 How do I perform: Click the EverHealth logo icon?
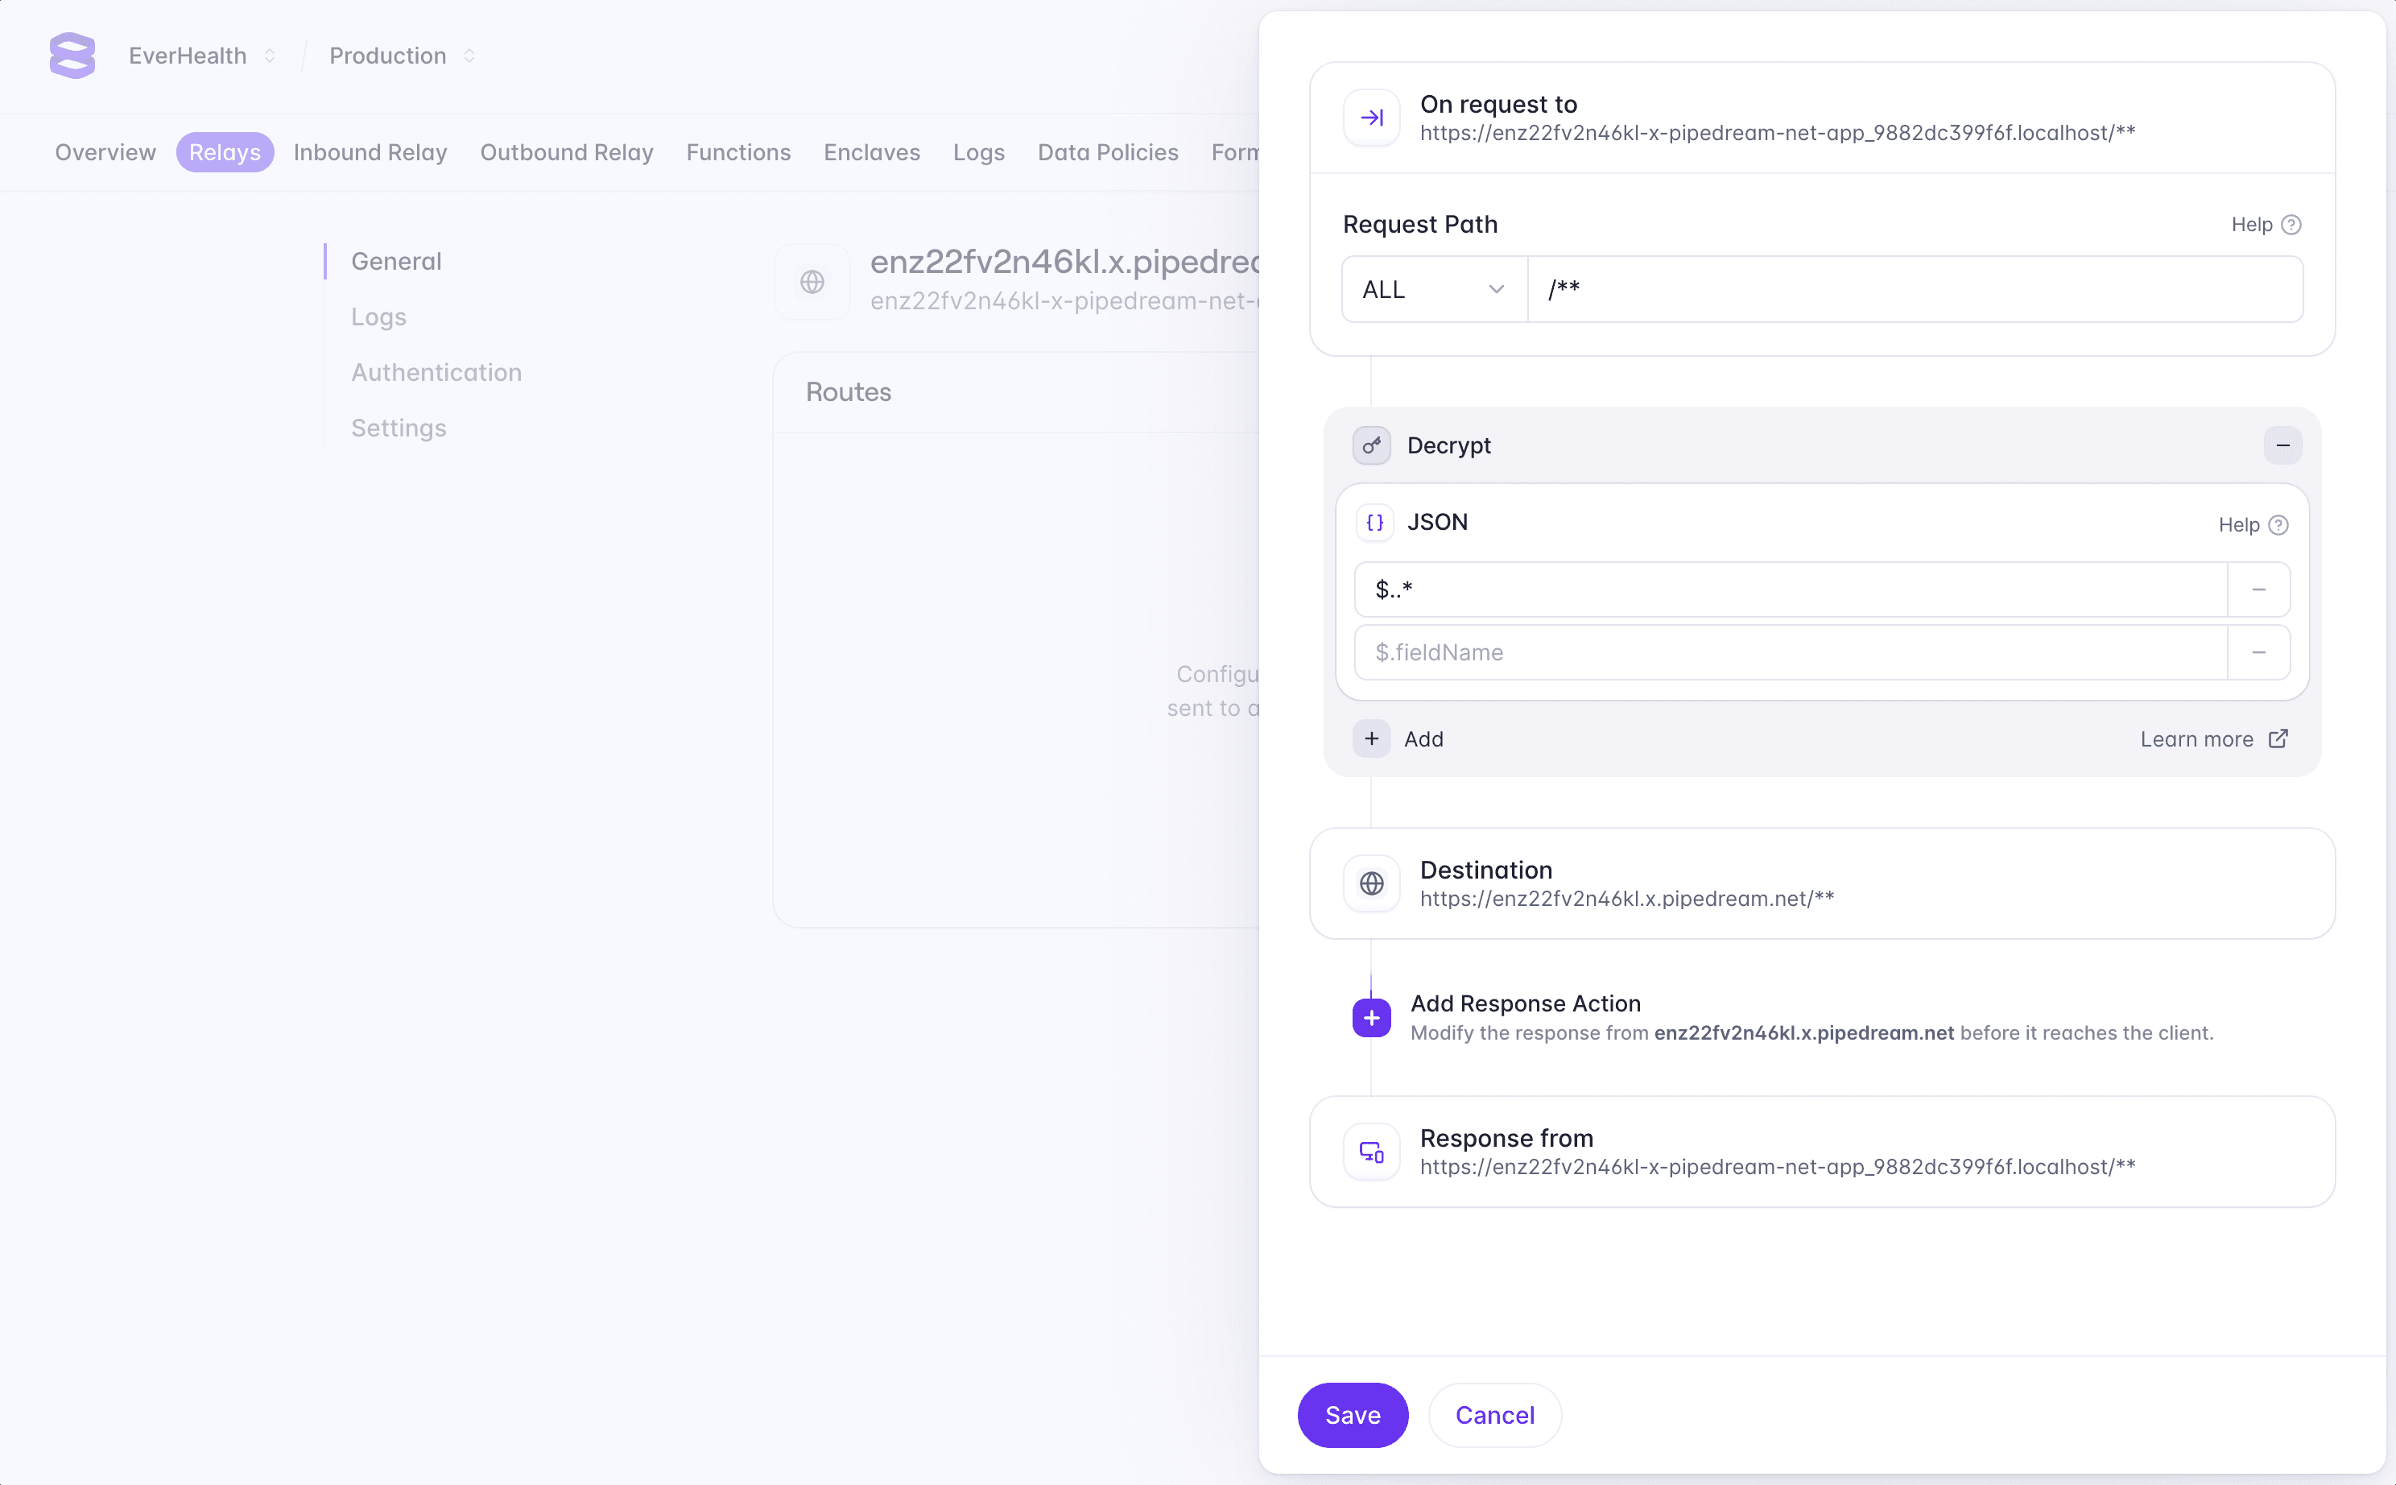click(72, 55)
